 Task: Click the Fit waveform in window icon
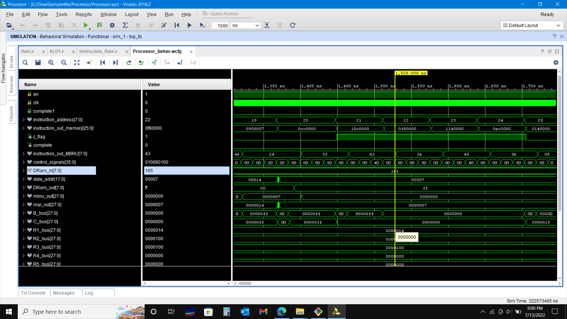pos(77,62)
